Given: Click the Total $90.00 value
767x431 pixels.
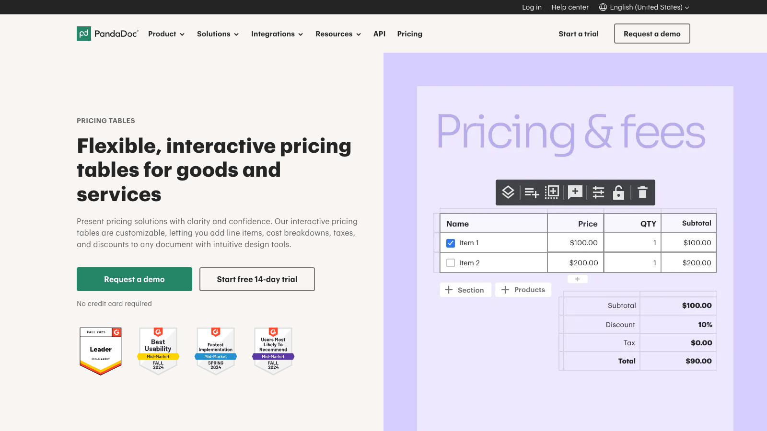Looking at the screenshot, I should tap(698, 361).
